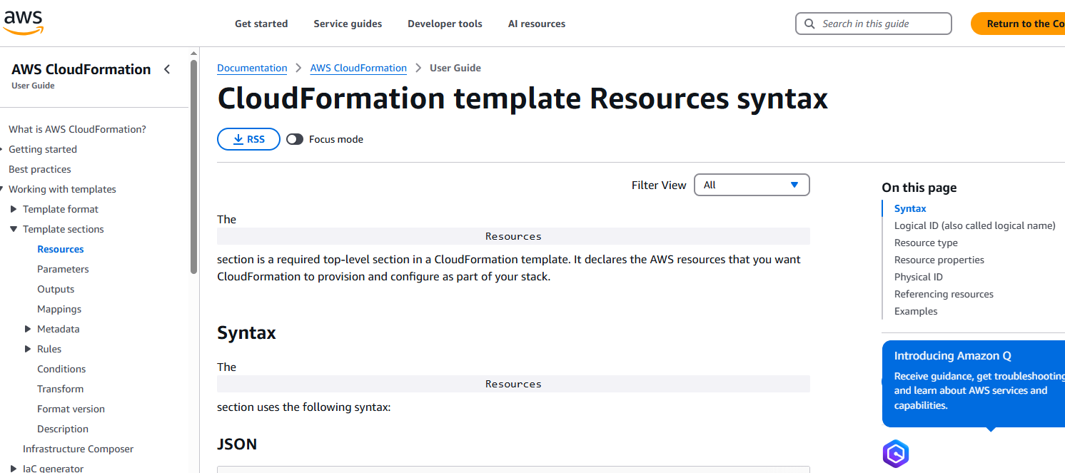The image size is (1065, 473).
Task: Click the Introducing Amazon Q popup
Action: 974,384
